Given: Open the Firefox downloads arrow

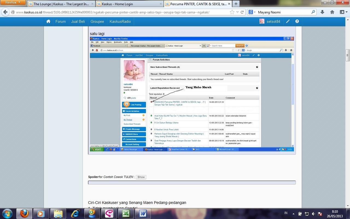Looking at the screenshot, I should pos(322,12).
